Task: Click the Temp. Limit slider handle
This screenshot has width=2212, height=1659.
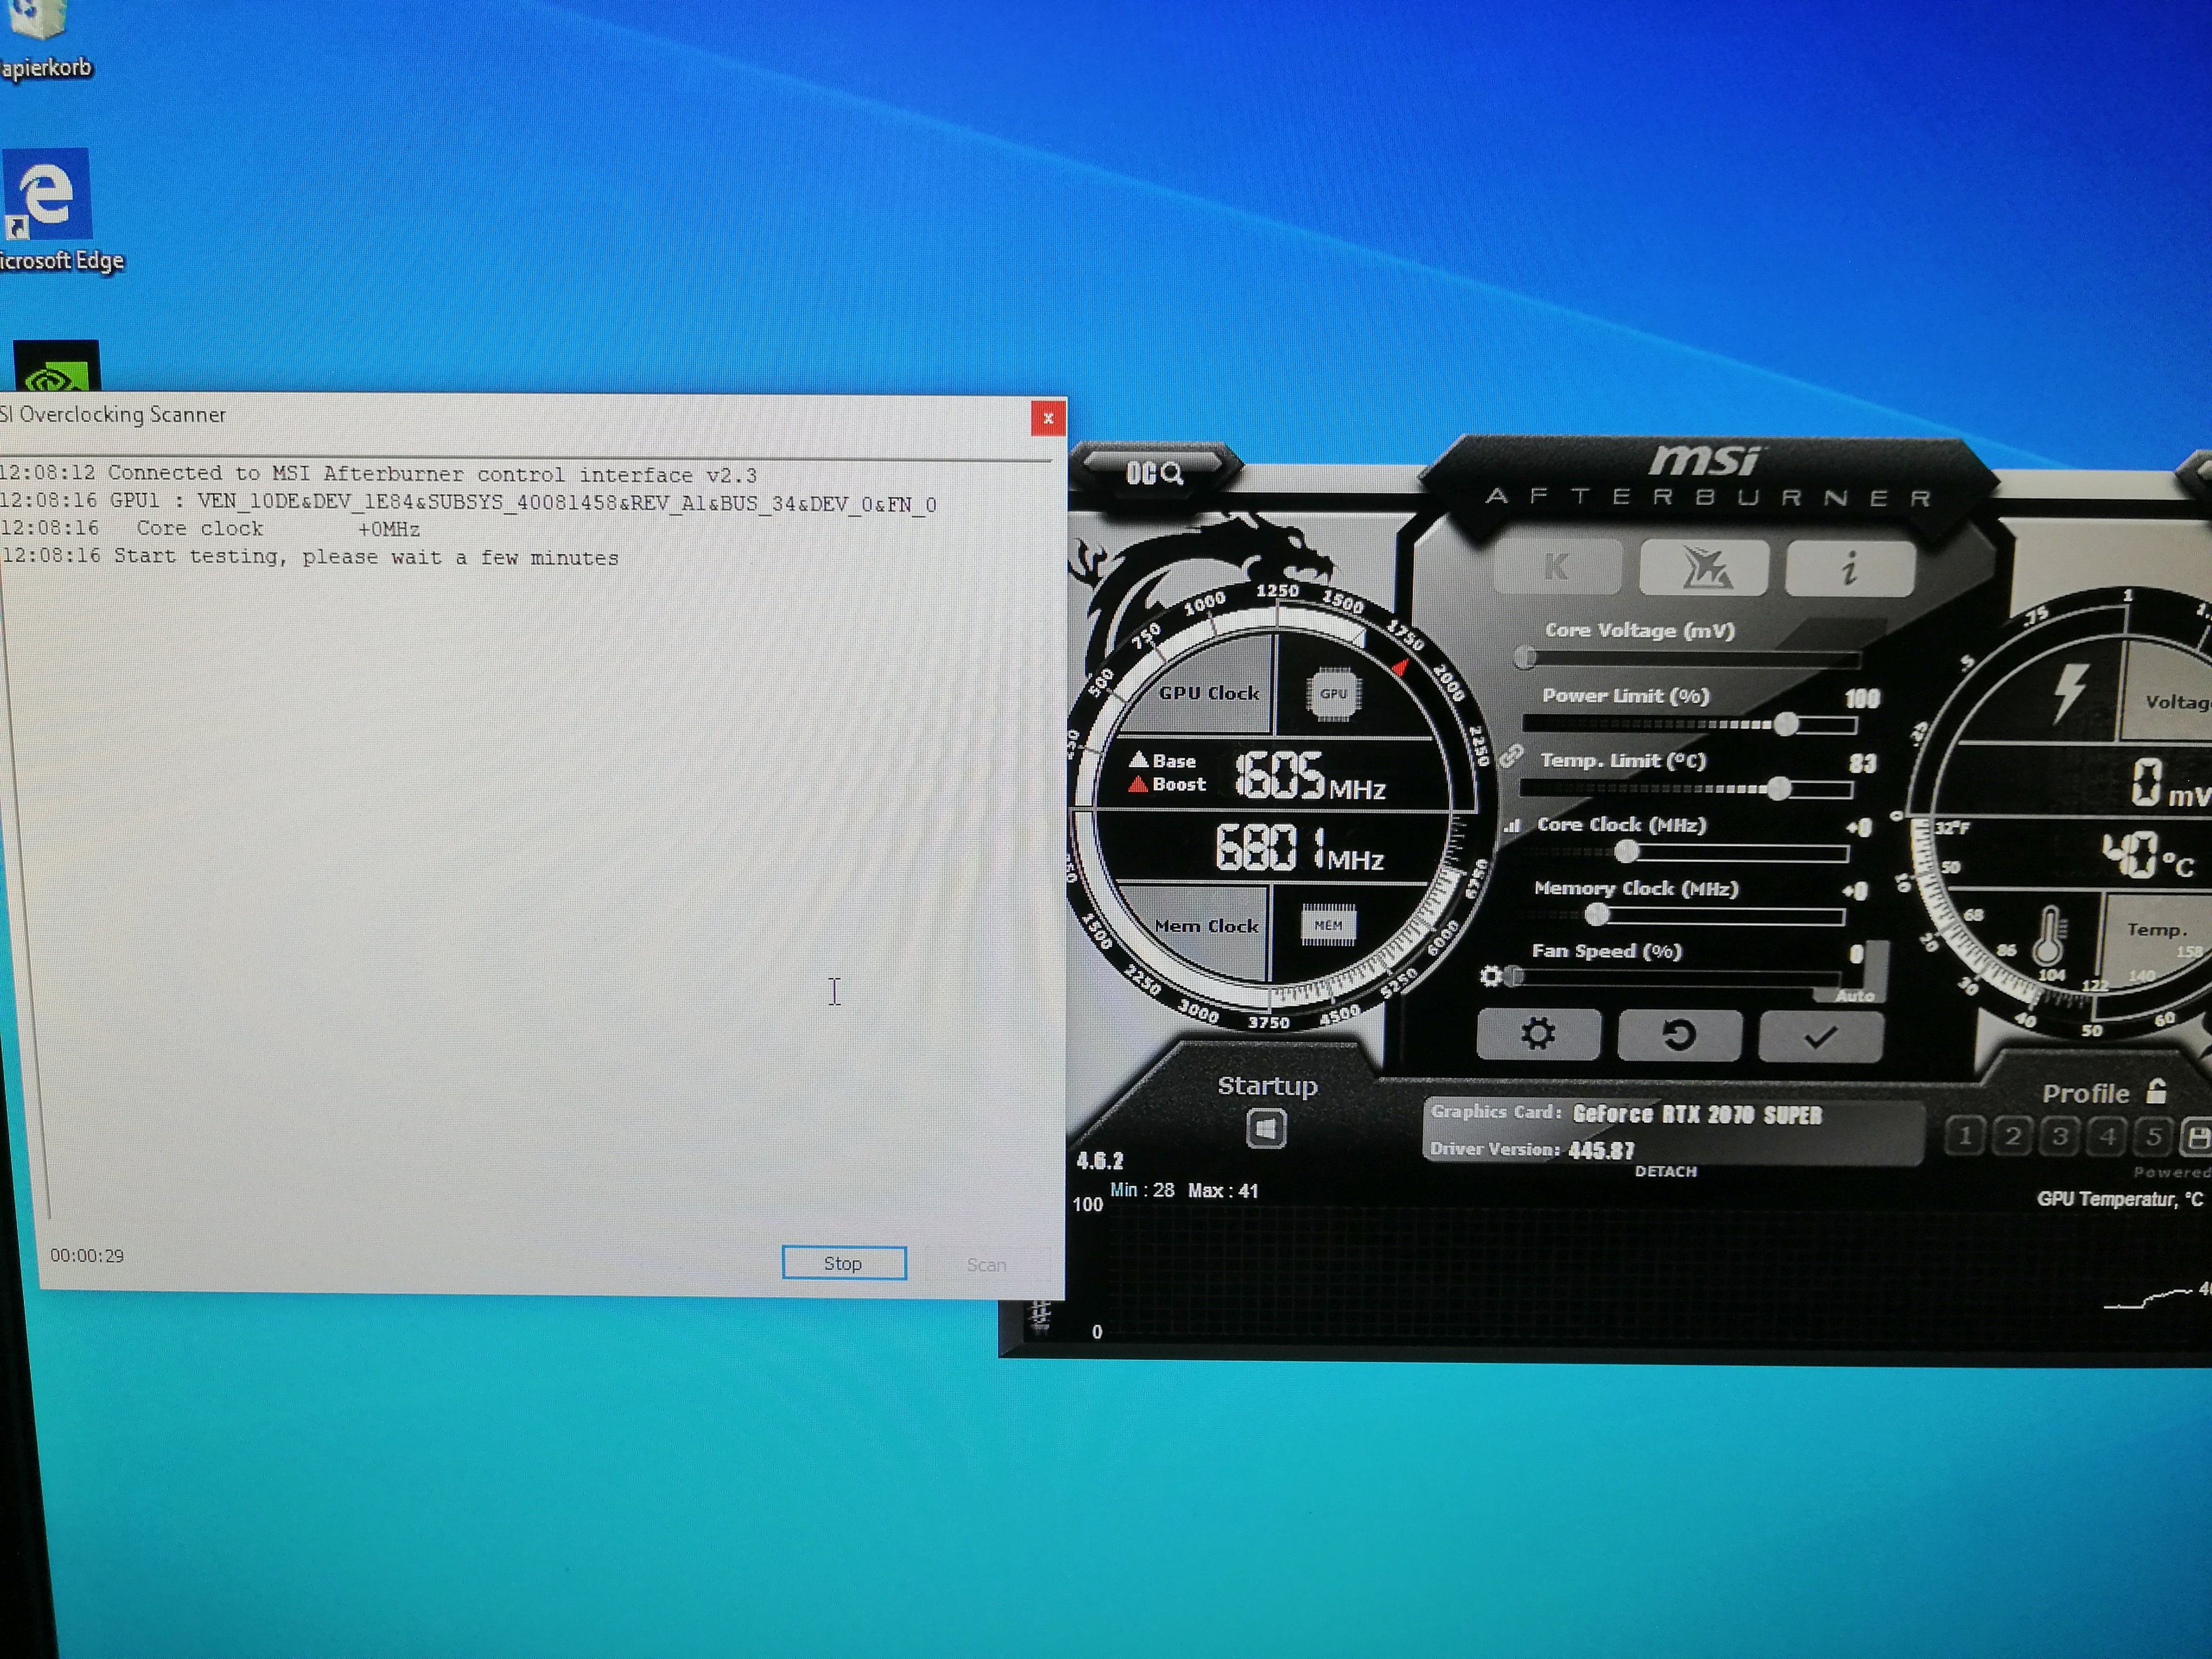Action: [x=1778, y=788]
